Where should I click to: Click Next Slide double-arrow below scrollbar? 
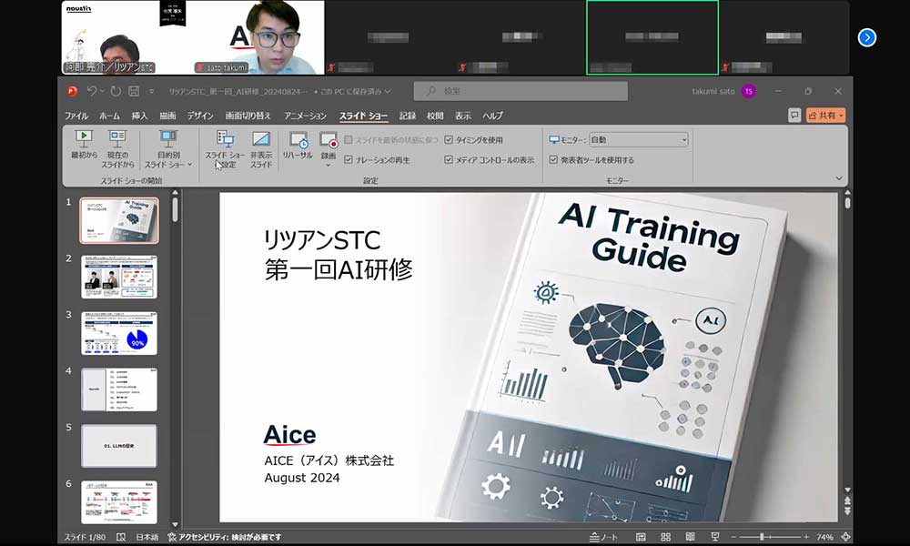pos(847,511)
